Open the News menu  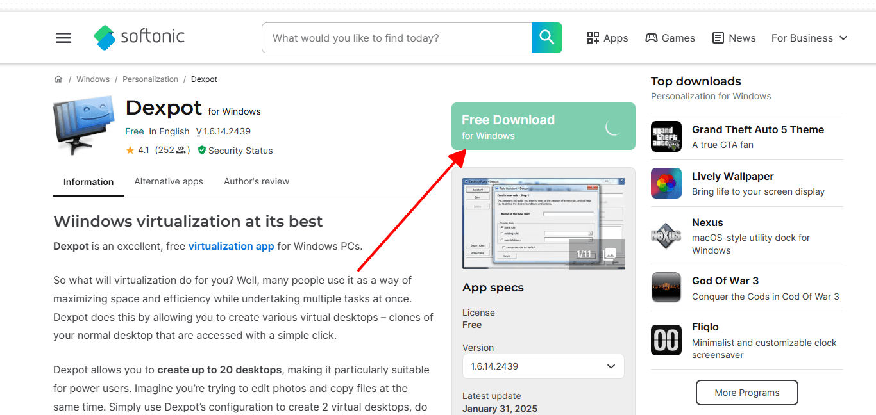(x=734, y=38)
